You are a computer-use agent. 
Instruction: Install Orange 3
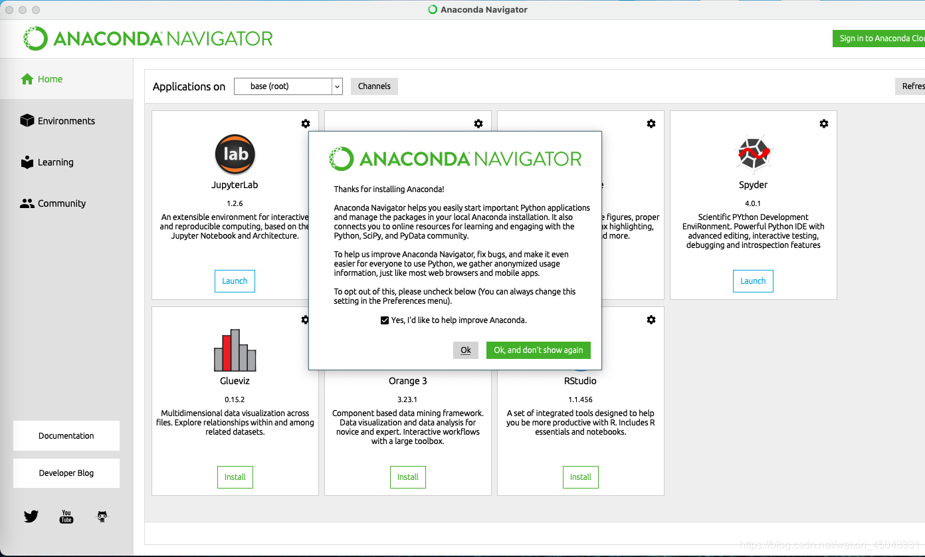click(x=408, y=477)
